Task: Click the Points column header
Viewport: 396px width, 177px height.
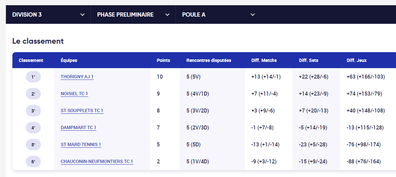Action: [x=163, y=60]
